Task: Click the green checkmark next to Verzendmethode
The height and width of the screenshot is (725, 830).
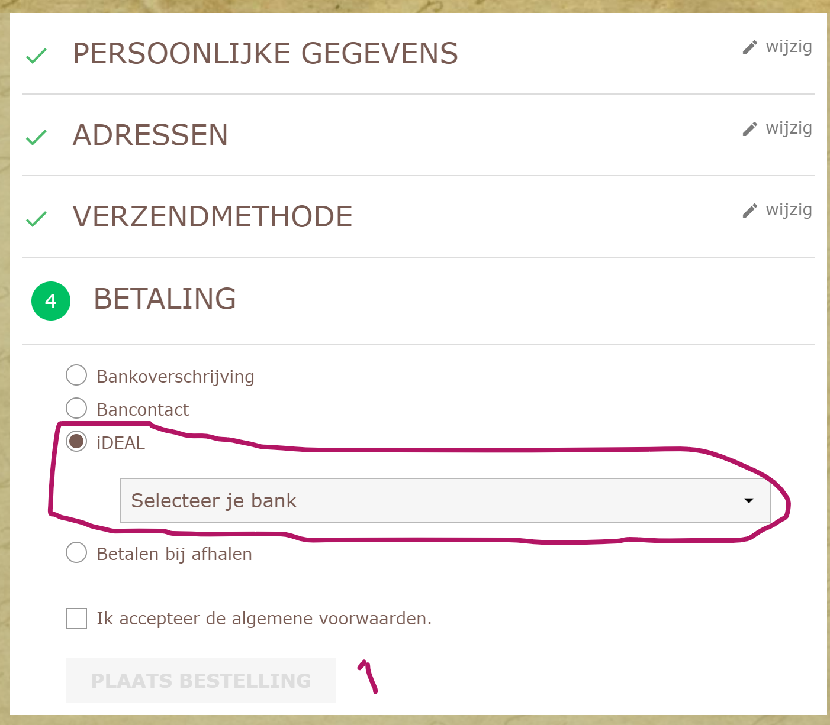Action: point(36,219)
